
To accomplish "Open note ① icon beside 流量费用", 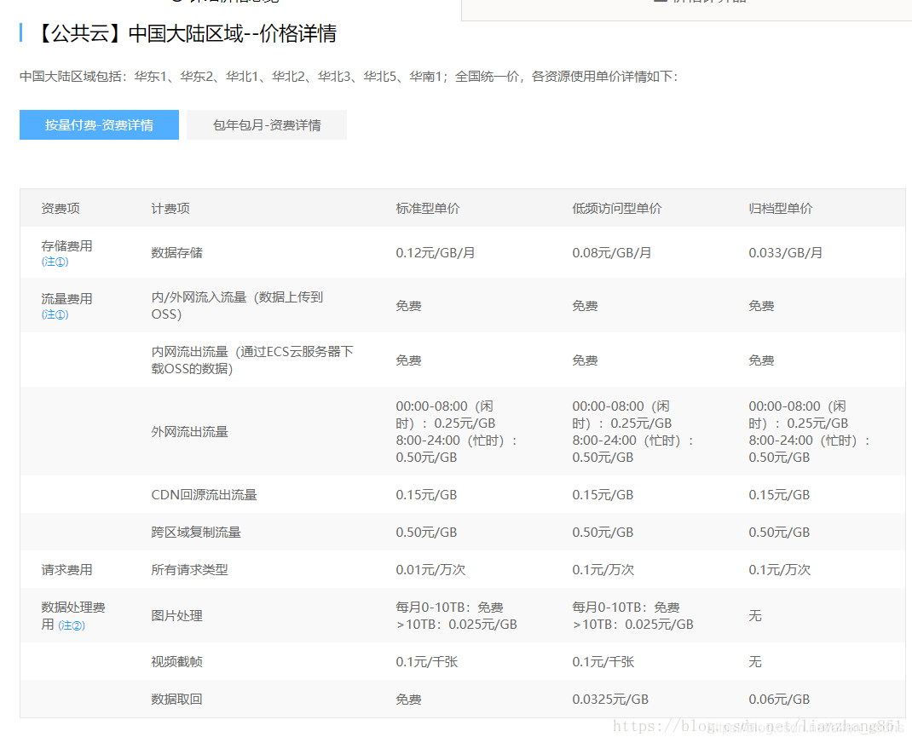I will tap(55, 314).
